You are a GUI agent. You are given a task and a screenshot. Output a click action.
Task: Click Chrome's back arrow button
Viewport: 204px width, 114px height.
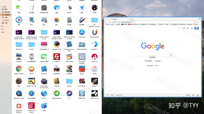[105, 22]
